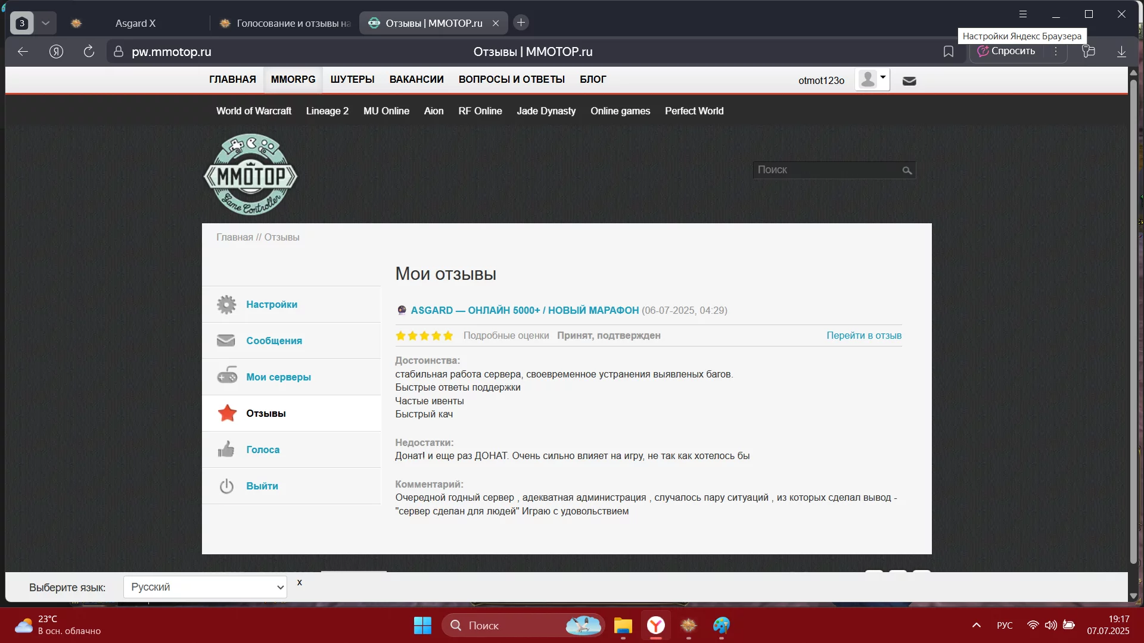The width and height of the screenshot is (1144, 643).
Task: Open Yandex Browser taskbar icon
Action: (x=656, y=626)
